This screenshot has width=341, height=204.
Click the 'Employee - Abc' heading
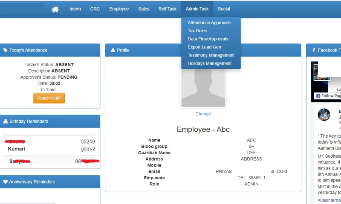coord(203,130)
